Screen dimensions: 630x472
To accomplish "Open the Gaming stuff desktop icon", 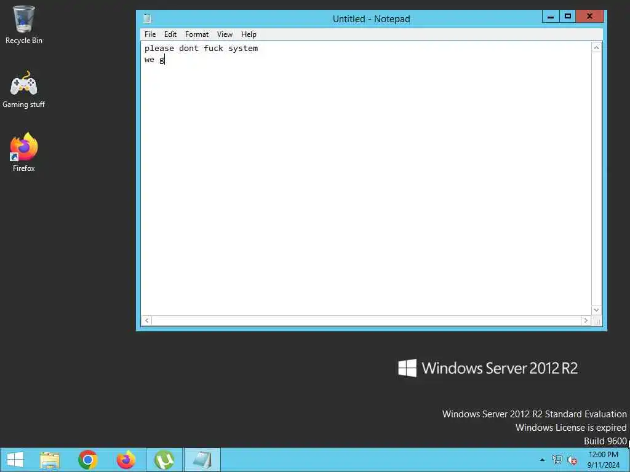I will click(x=24, y=90).
